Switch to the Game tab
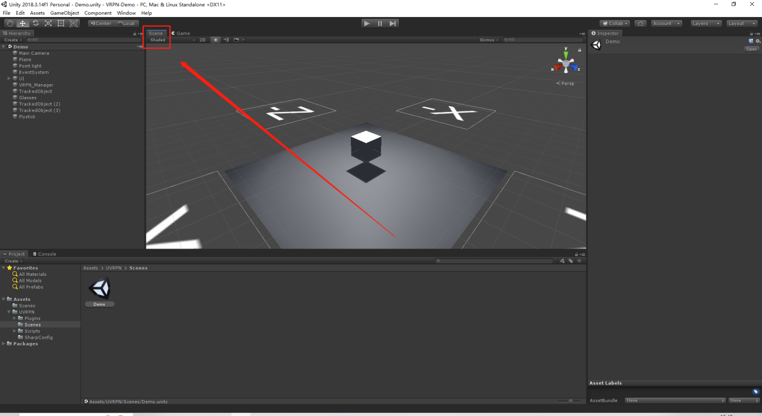Screen dimensions: 762x416 pyautogui.click(x=181, y=33)
